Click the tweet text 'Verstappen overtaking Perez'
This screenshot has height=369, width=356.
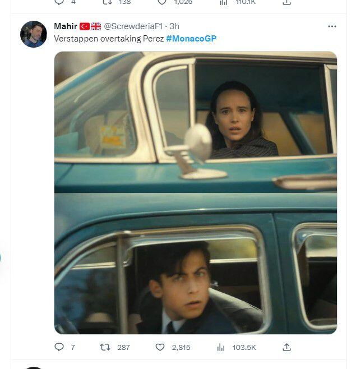point(109,38)
